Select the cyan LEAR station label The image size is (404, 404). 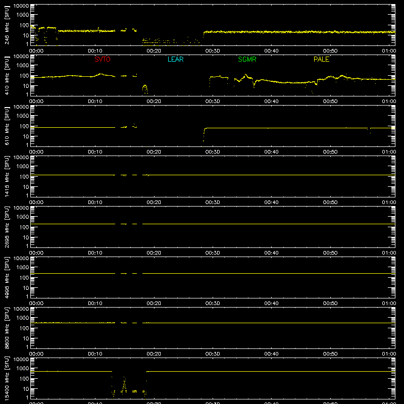[x=175, y=59]
